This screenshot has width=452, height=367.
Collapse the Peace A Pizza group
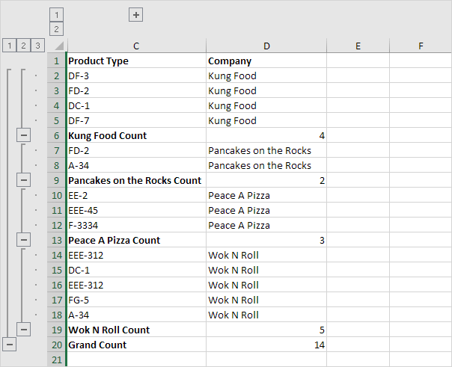(x=23, y=240)
